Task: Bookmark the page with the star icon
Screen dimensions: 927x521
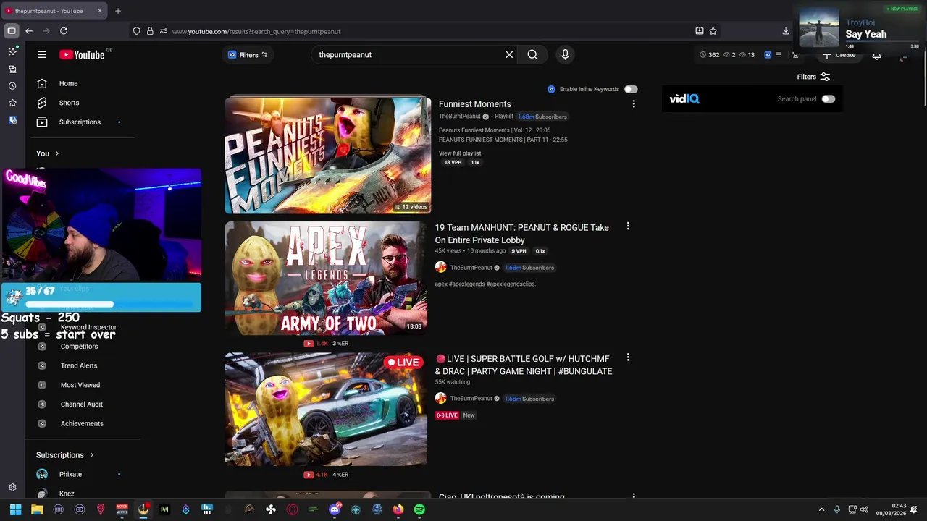Action: pyautogui.click(x=713, y=31)
